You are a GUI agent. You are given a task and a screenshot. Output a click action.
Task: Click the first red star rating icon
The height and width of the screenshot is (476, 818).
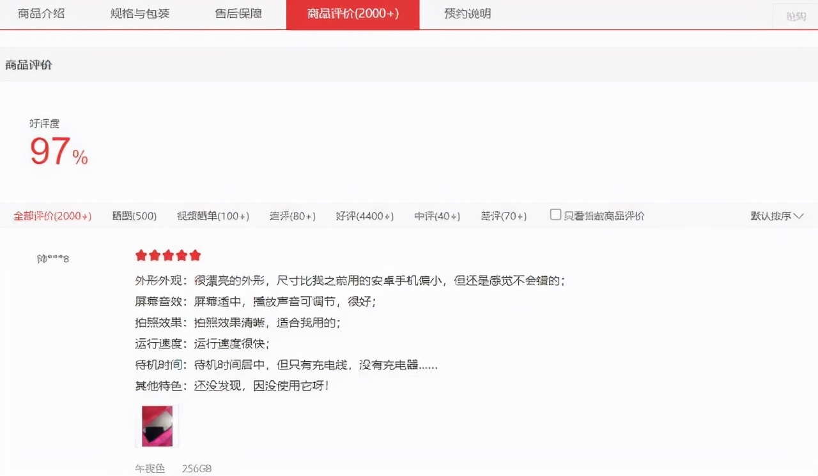click(x=141, y=255)
